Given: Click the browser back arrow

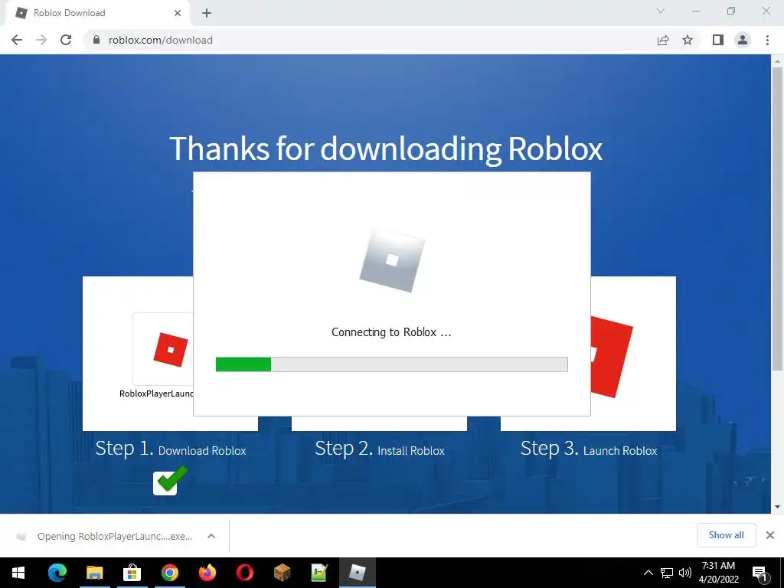Looking at the screenshot, I should [17, 40].
